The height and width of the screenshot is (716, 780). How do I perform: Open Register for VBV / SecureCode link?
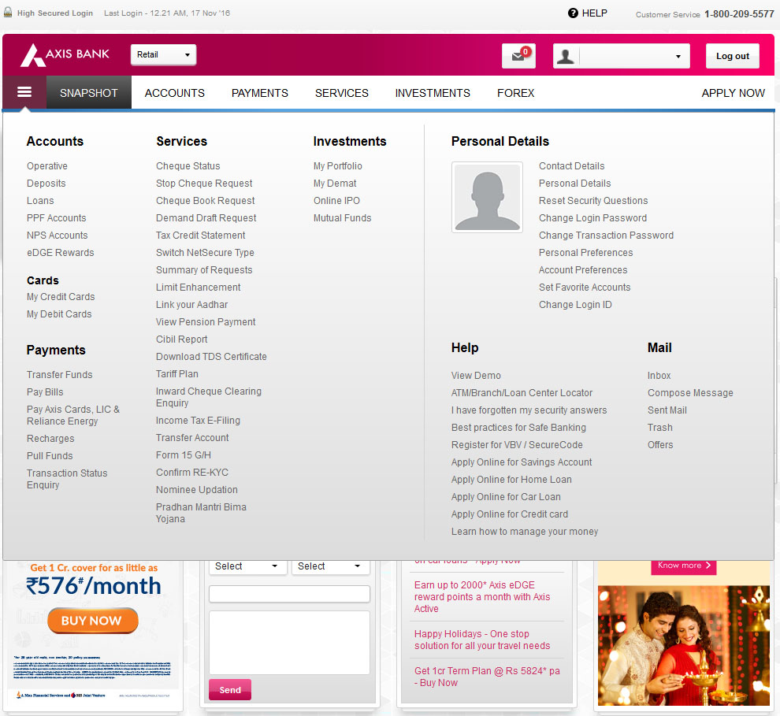click(x=517, y=445)
